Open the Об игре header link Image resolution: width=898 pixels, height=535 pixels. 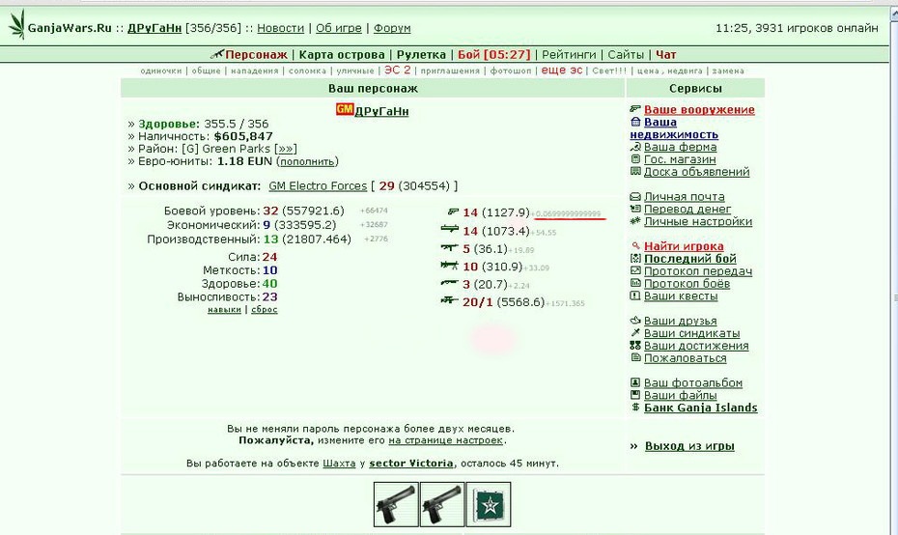tap(339, 28)
